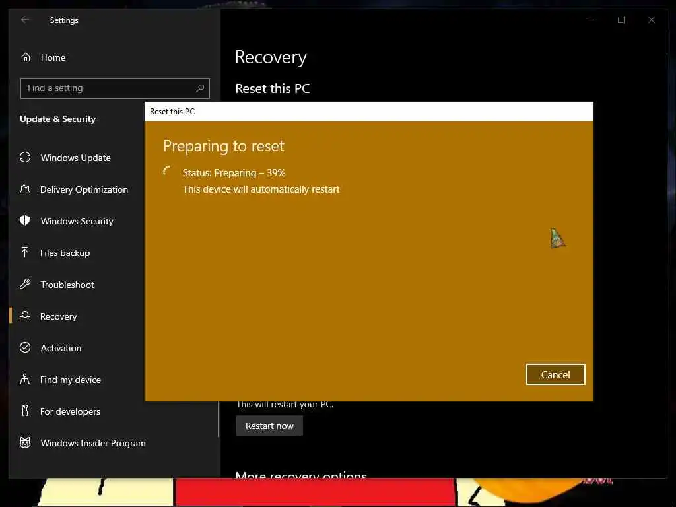The height and width of the screenshot is (507, 676).
Task: Click the Windows Update sync icon
Action: coord(25,158)
